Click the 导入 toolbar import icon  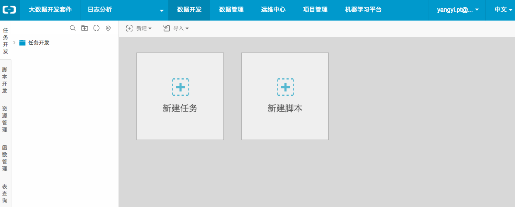point(167,28)
